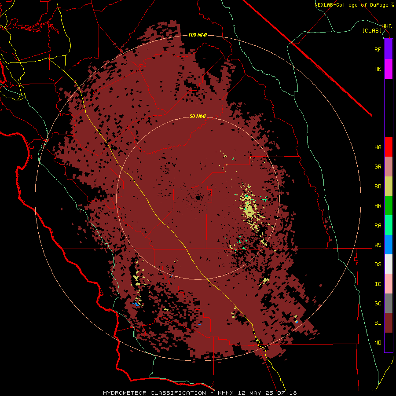Click the RF legend label
This screenshot has width=396, height=396.
click(378, 49)
